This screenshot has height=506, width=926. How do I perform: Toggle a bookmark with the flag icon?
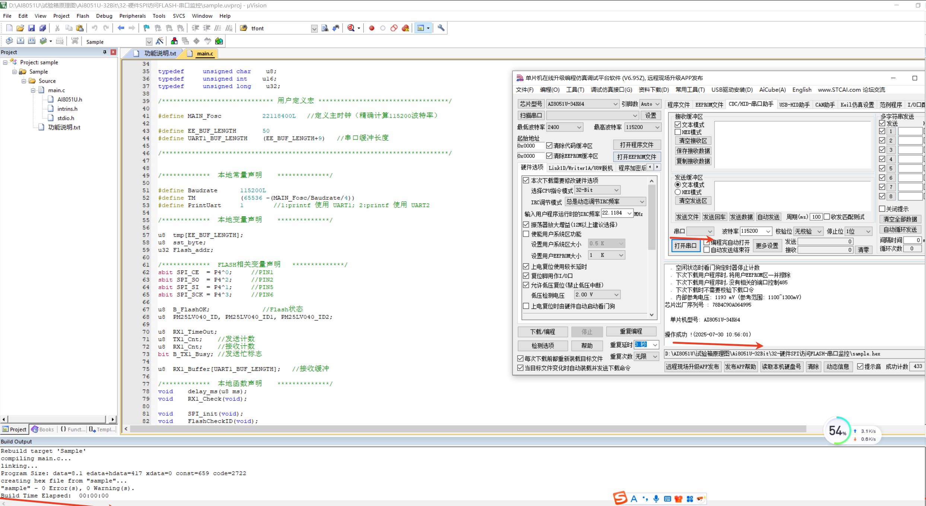[x=146, y=28]
